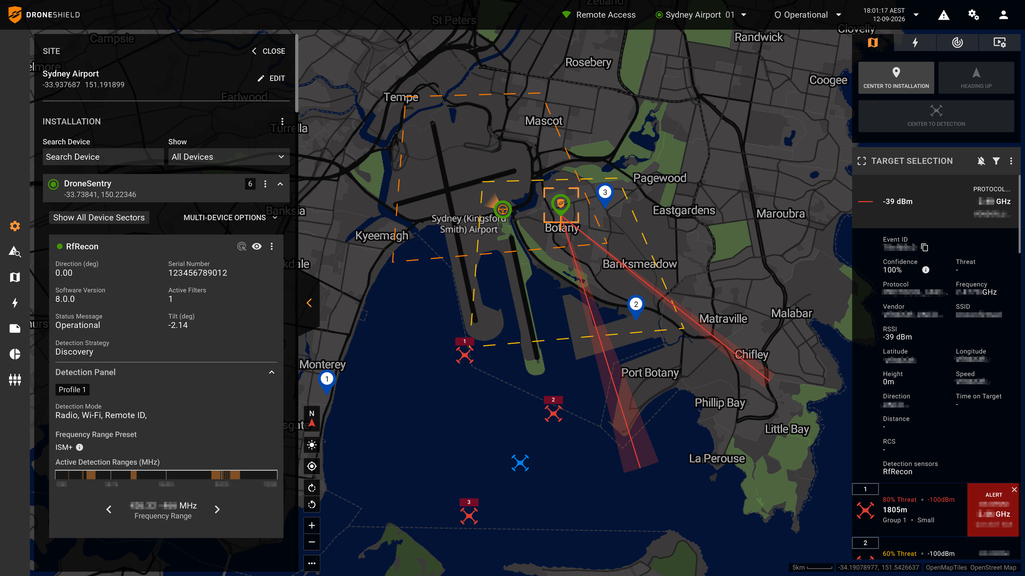Toggle RfRecon visibility eye icon

pyautogui.click(x=257, y=246)
